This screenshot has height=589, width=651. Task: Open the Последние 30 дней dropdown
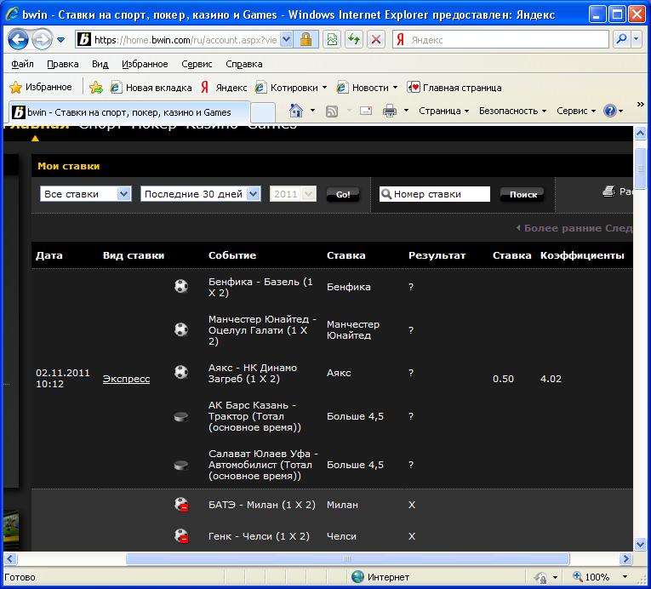click(x=201, y=194)
